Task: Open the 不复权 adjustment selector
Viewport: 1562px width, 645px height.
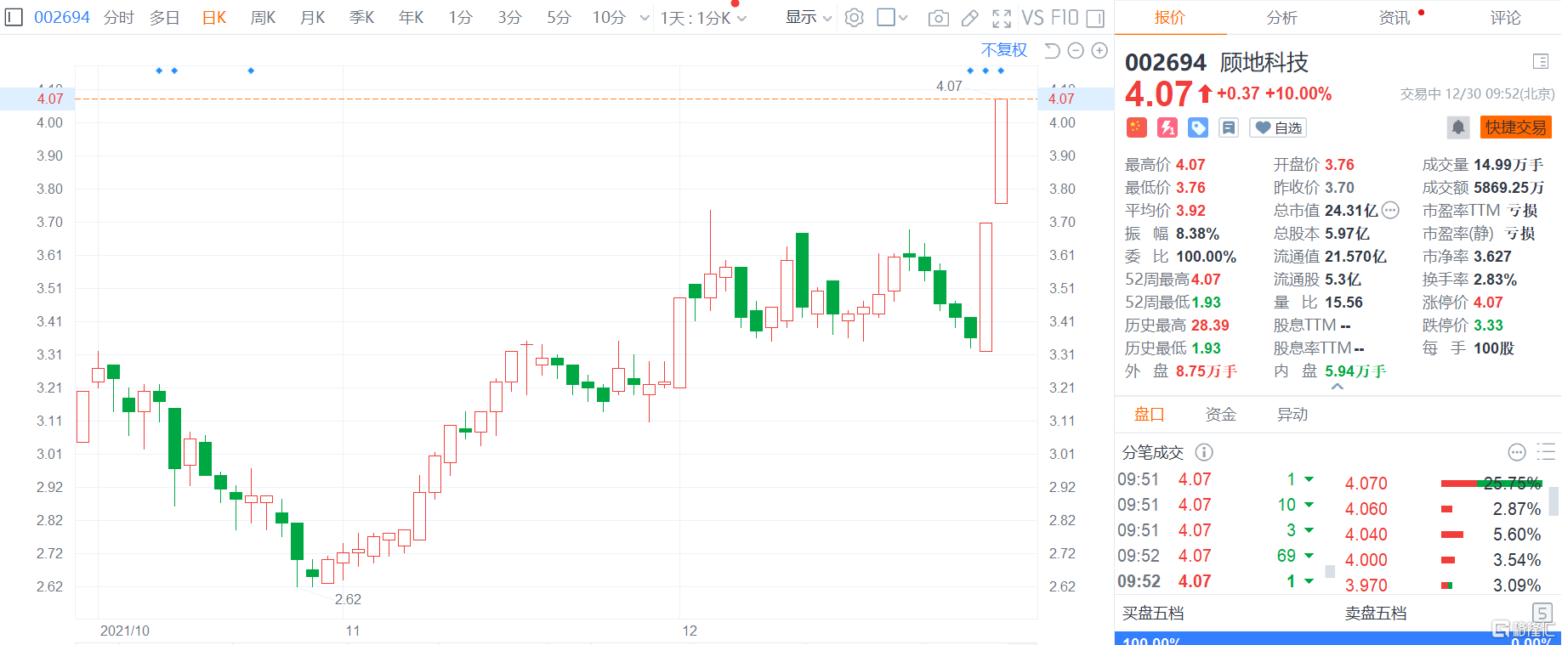Action: [x=1004, y=50]
